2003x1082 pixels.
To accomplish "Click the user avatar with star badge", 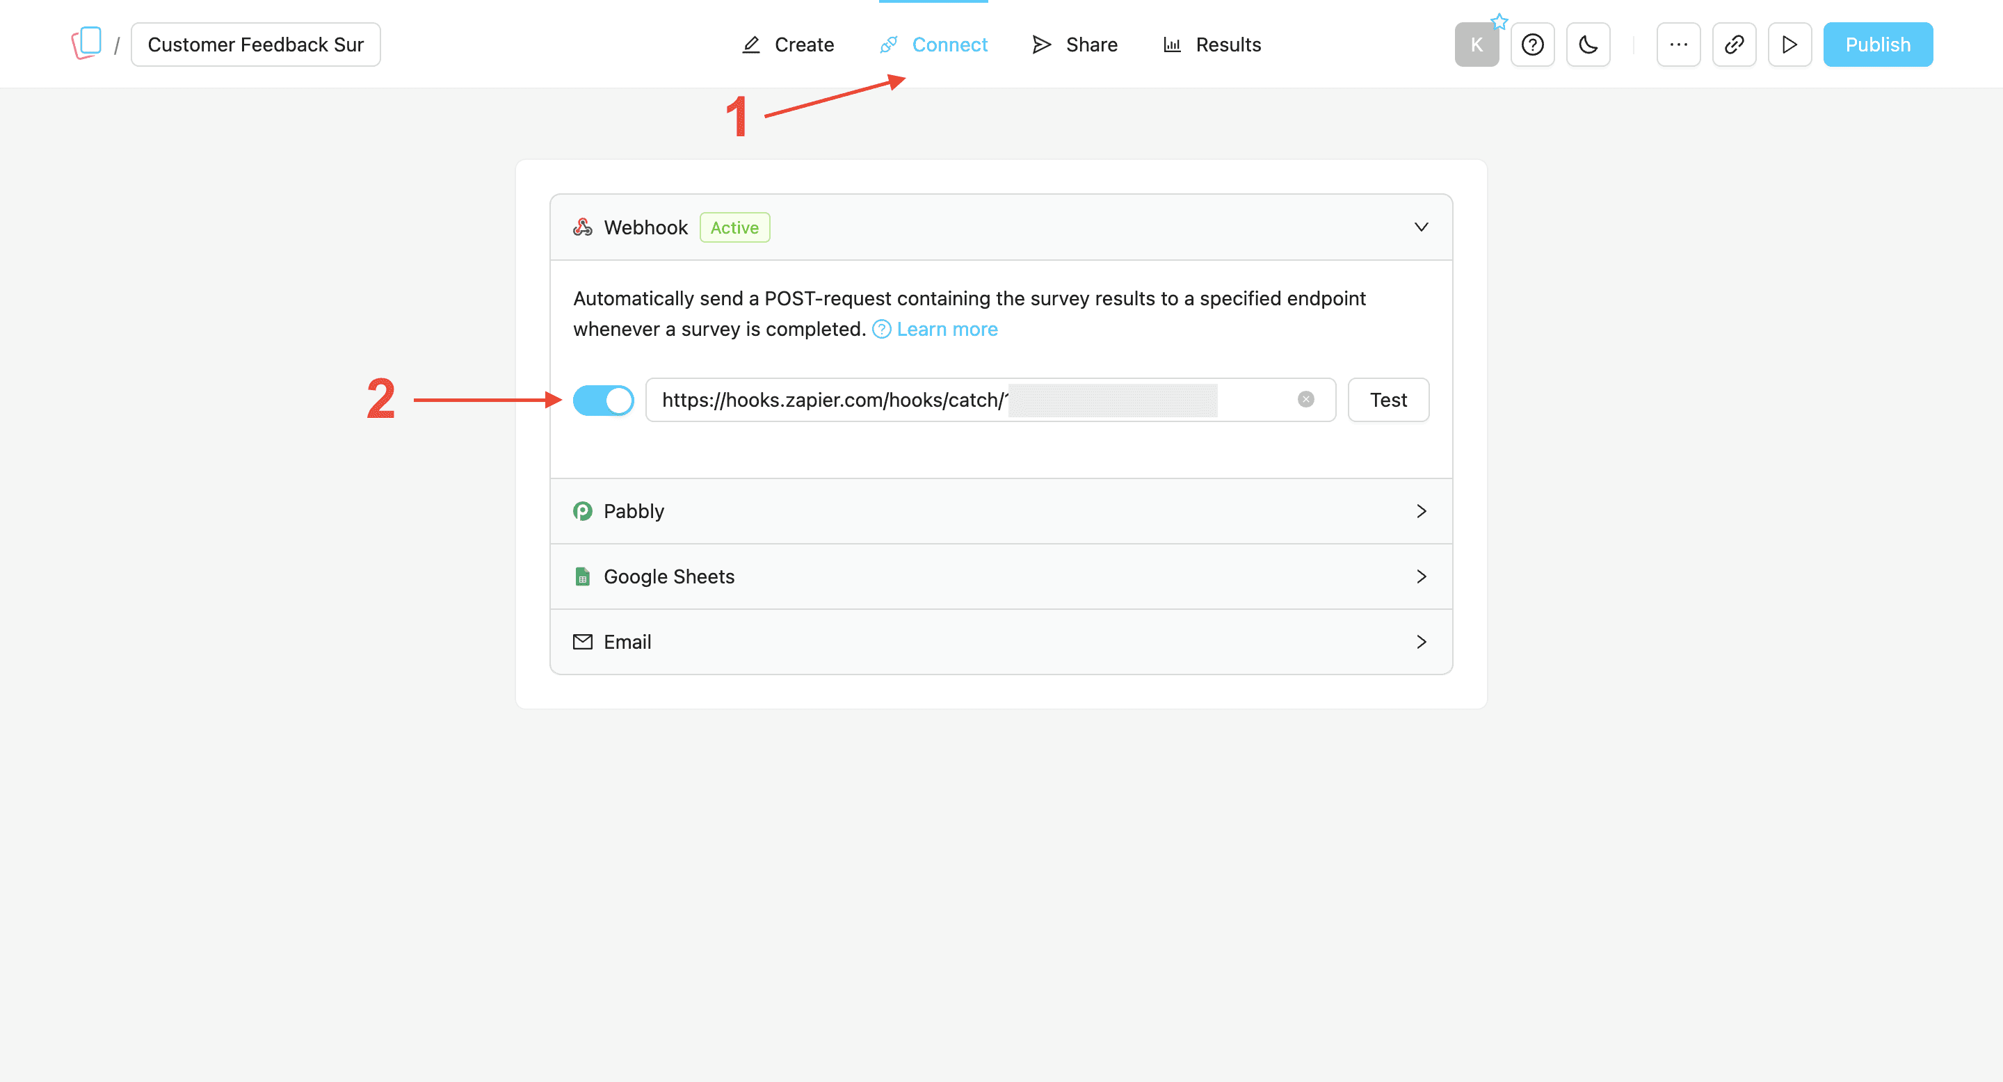I will coord(1477,45).
